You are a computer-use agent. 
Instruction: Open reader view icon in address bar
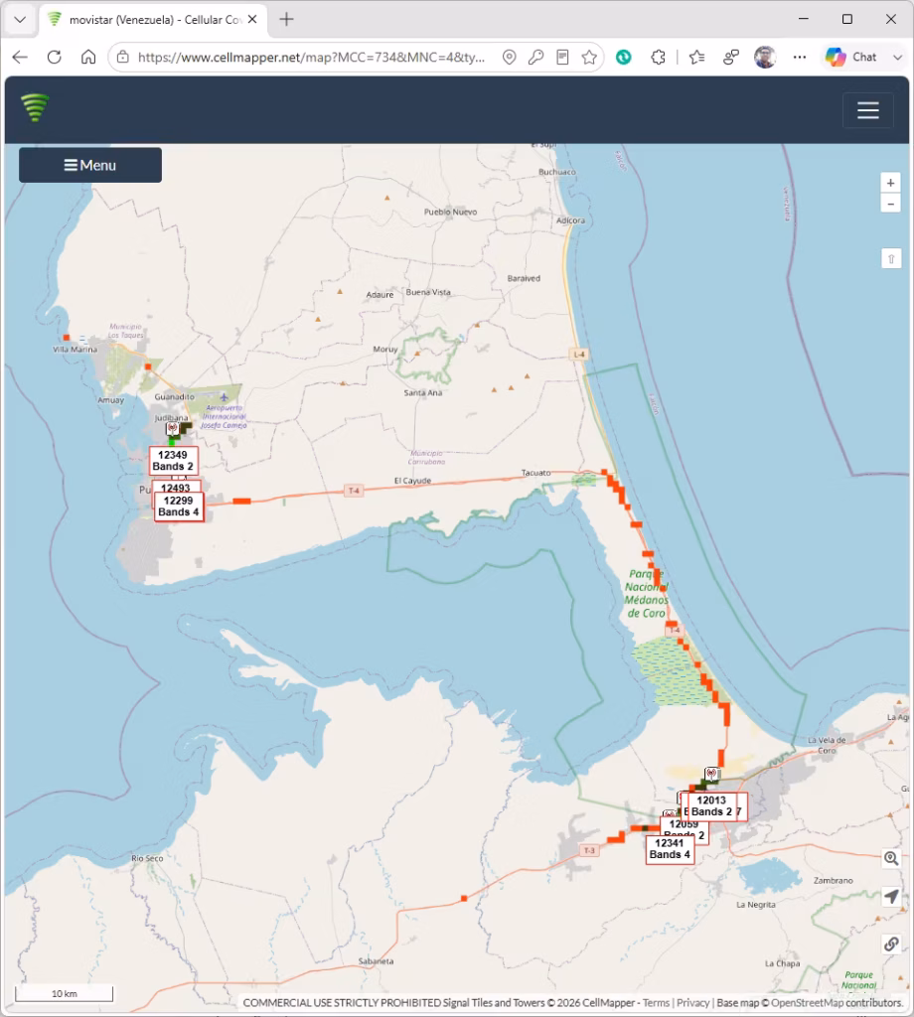click(562, 57)
